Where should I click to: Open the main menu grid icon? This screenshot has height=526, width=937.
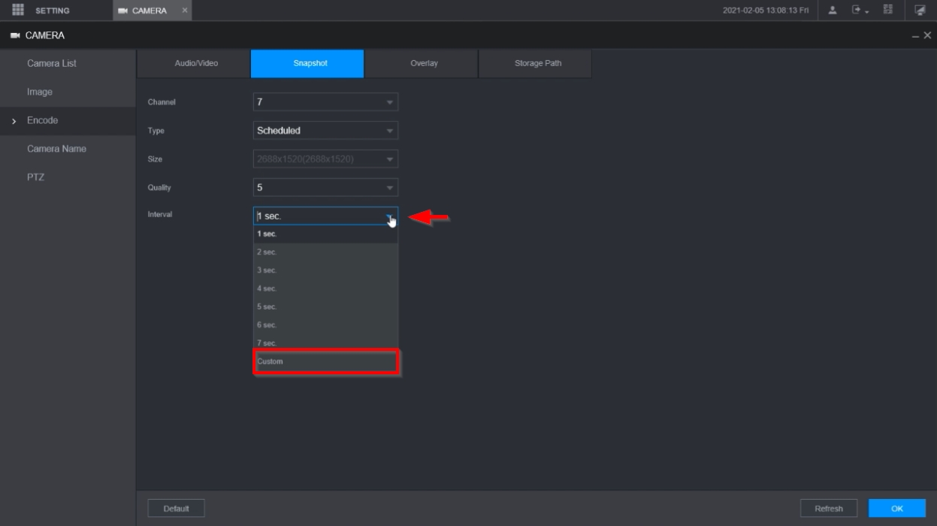point(18,10)
